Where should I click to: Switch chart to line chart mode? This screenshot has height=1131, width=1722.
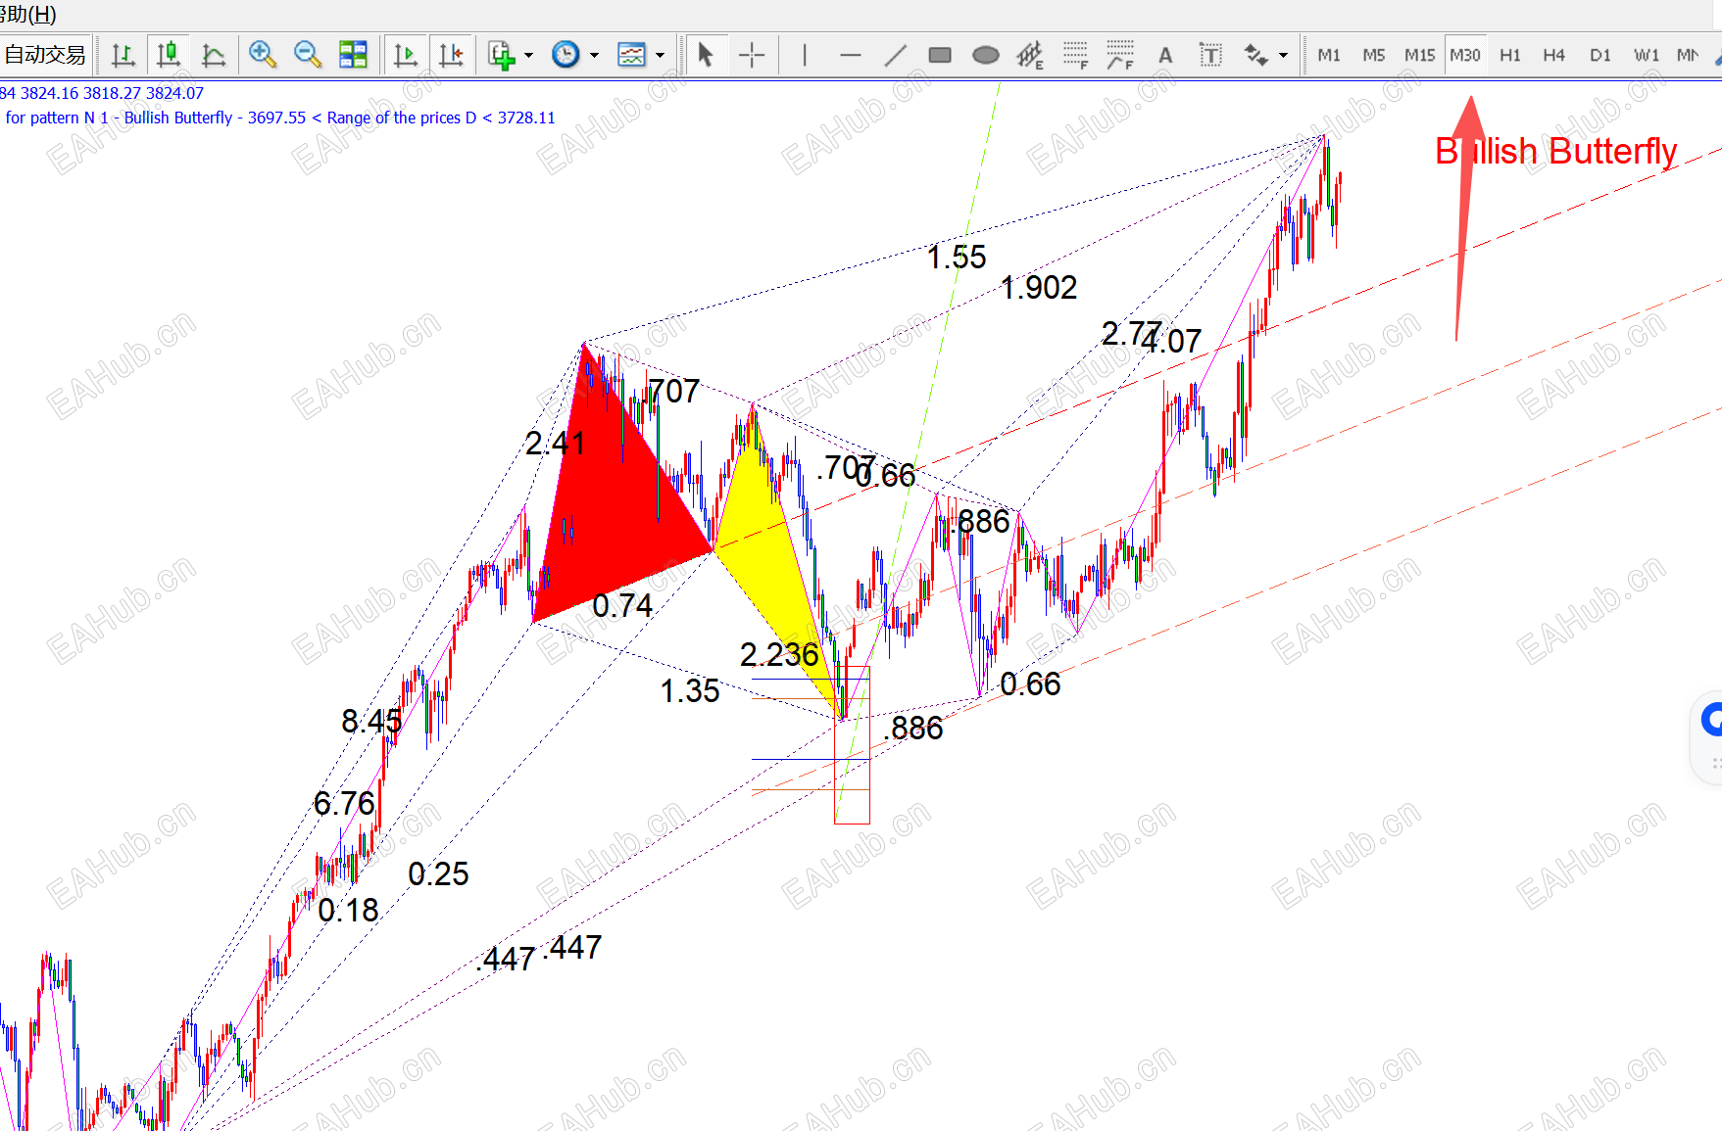tap(214, 55)
